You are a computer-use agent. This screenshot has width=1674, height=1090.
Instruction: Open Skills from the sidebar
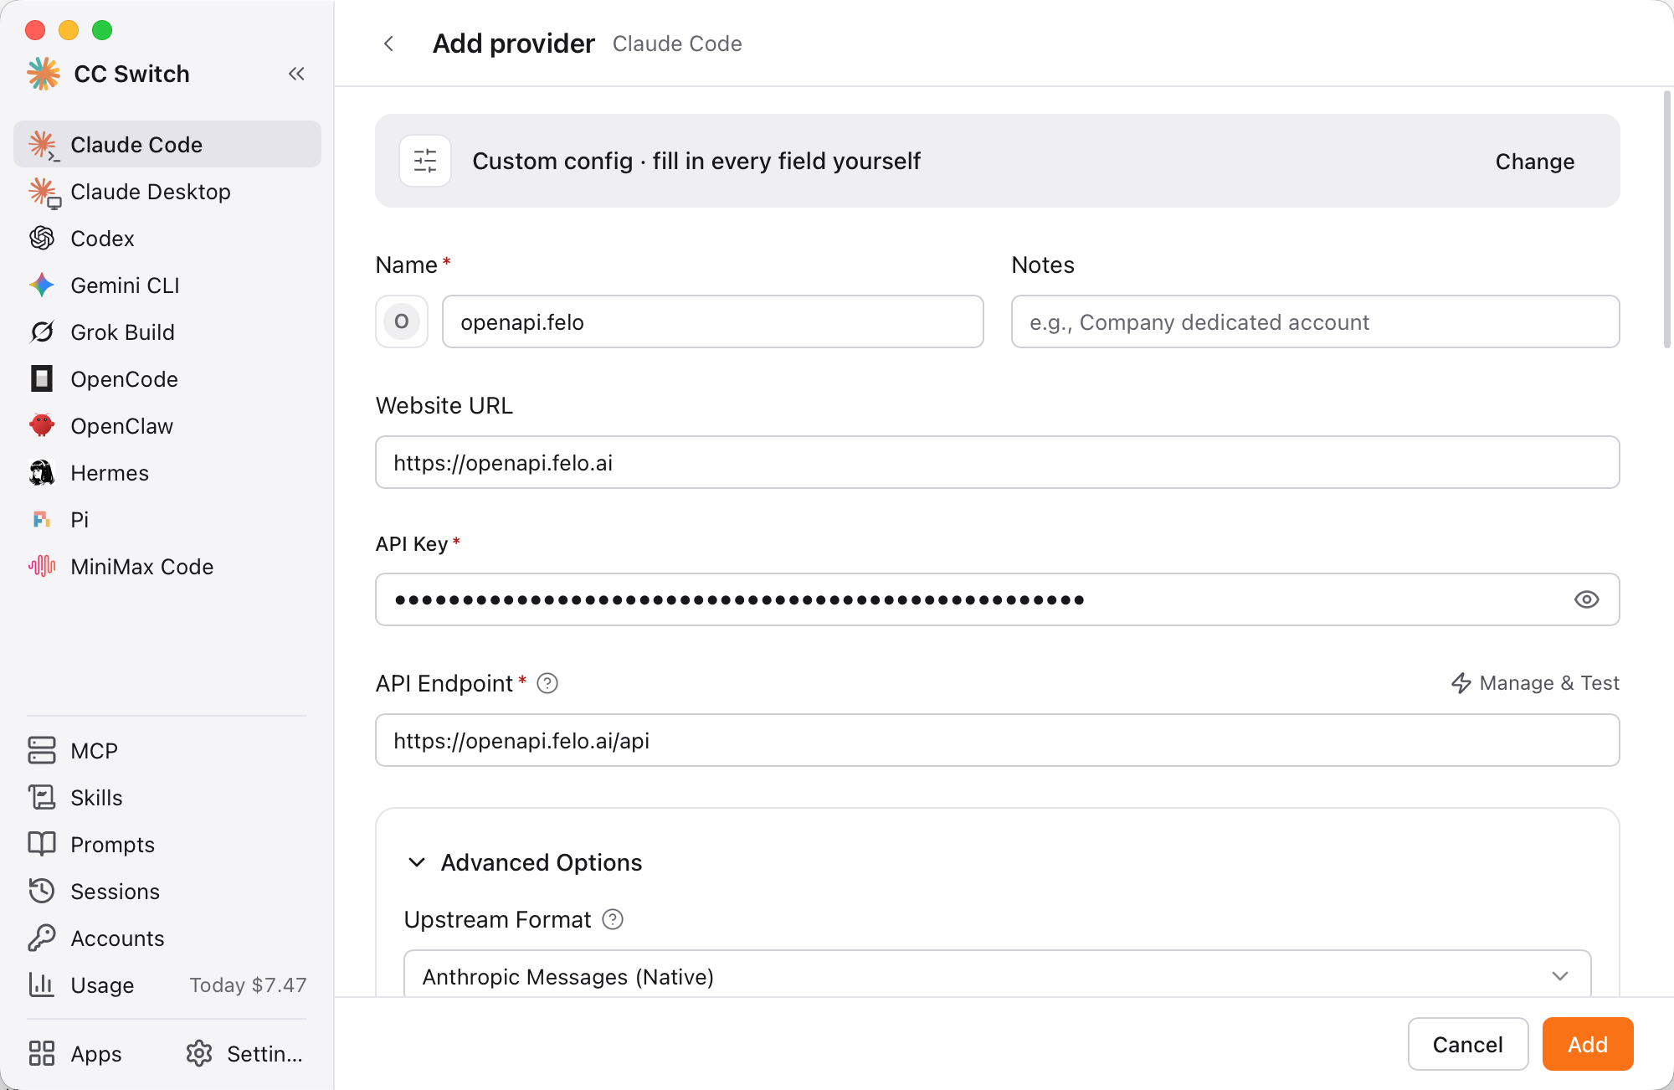167,797
